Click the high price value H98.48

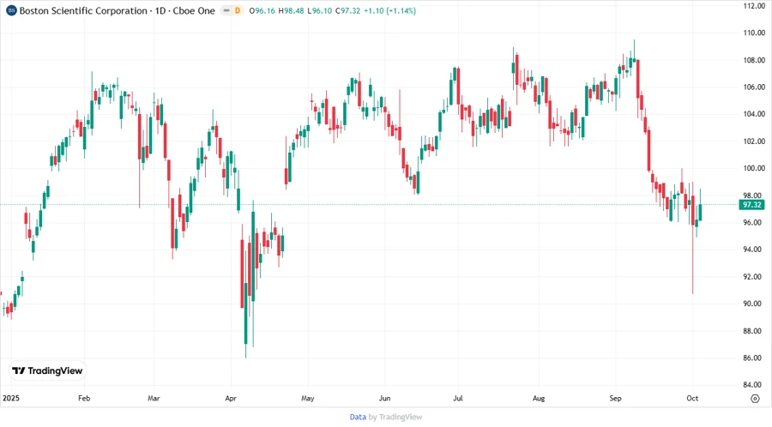click(x=293, y=10)
